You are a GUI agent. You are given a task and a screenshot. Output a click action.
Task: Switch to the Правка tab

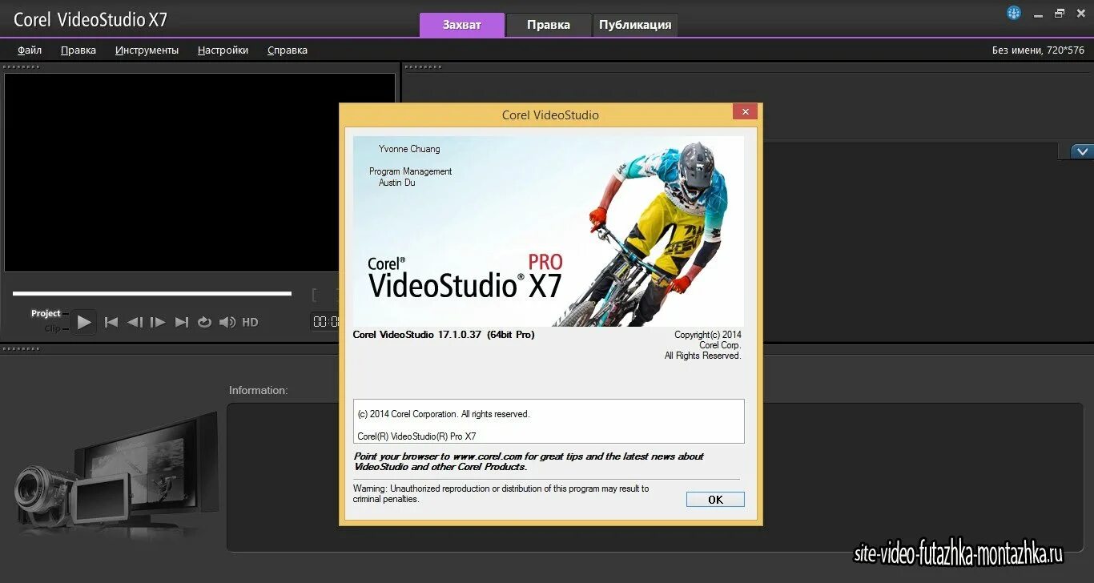pos(549,25)
